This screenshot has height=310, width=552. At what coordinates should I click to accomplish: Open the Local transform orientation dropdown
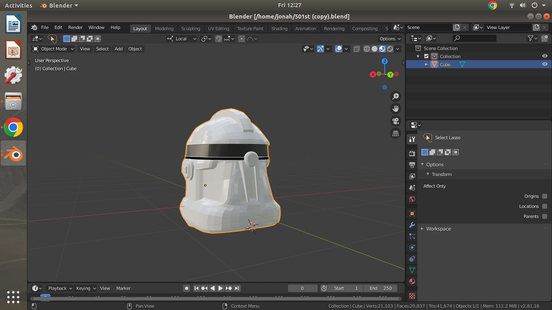pos(181,39)
